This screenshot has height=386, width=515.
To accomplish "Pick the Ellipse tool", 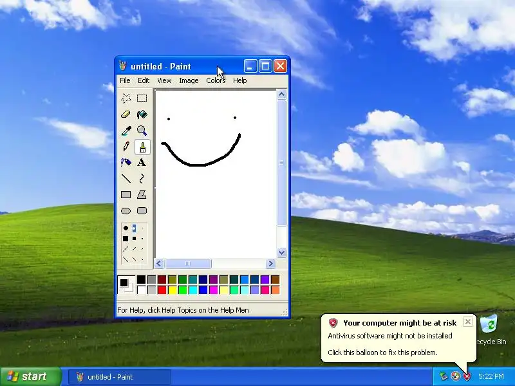I will 126,211.
